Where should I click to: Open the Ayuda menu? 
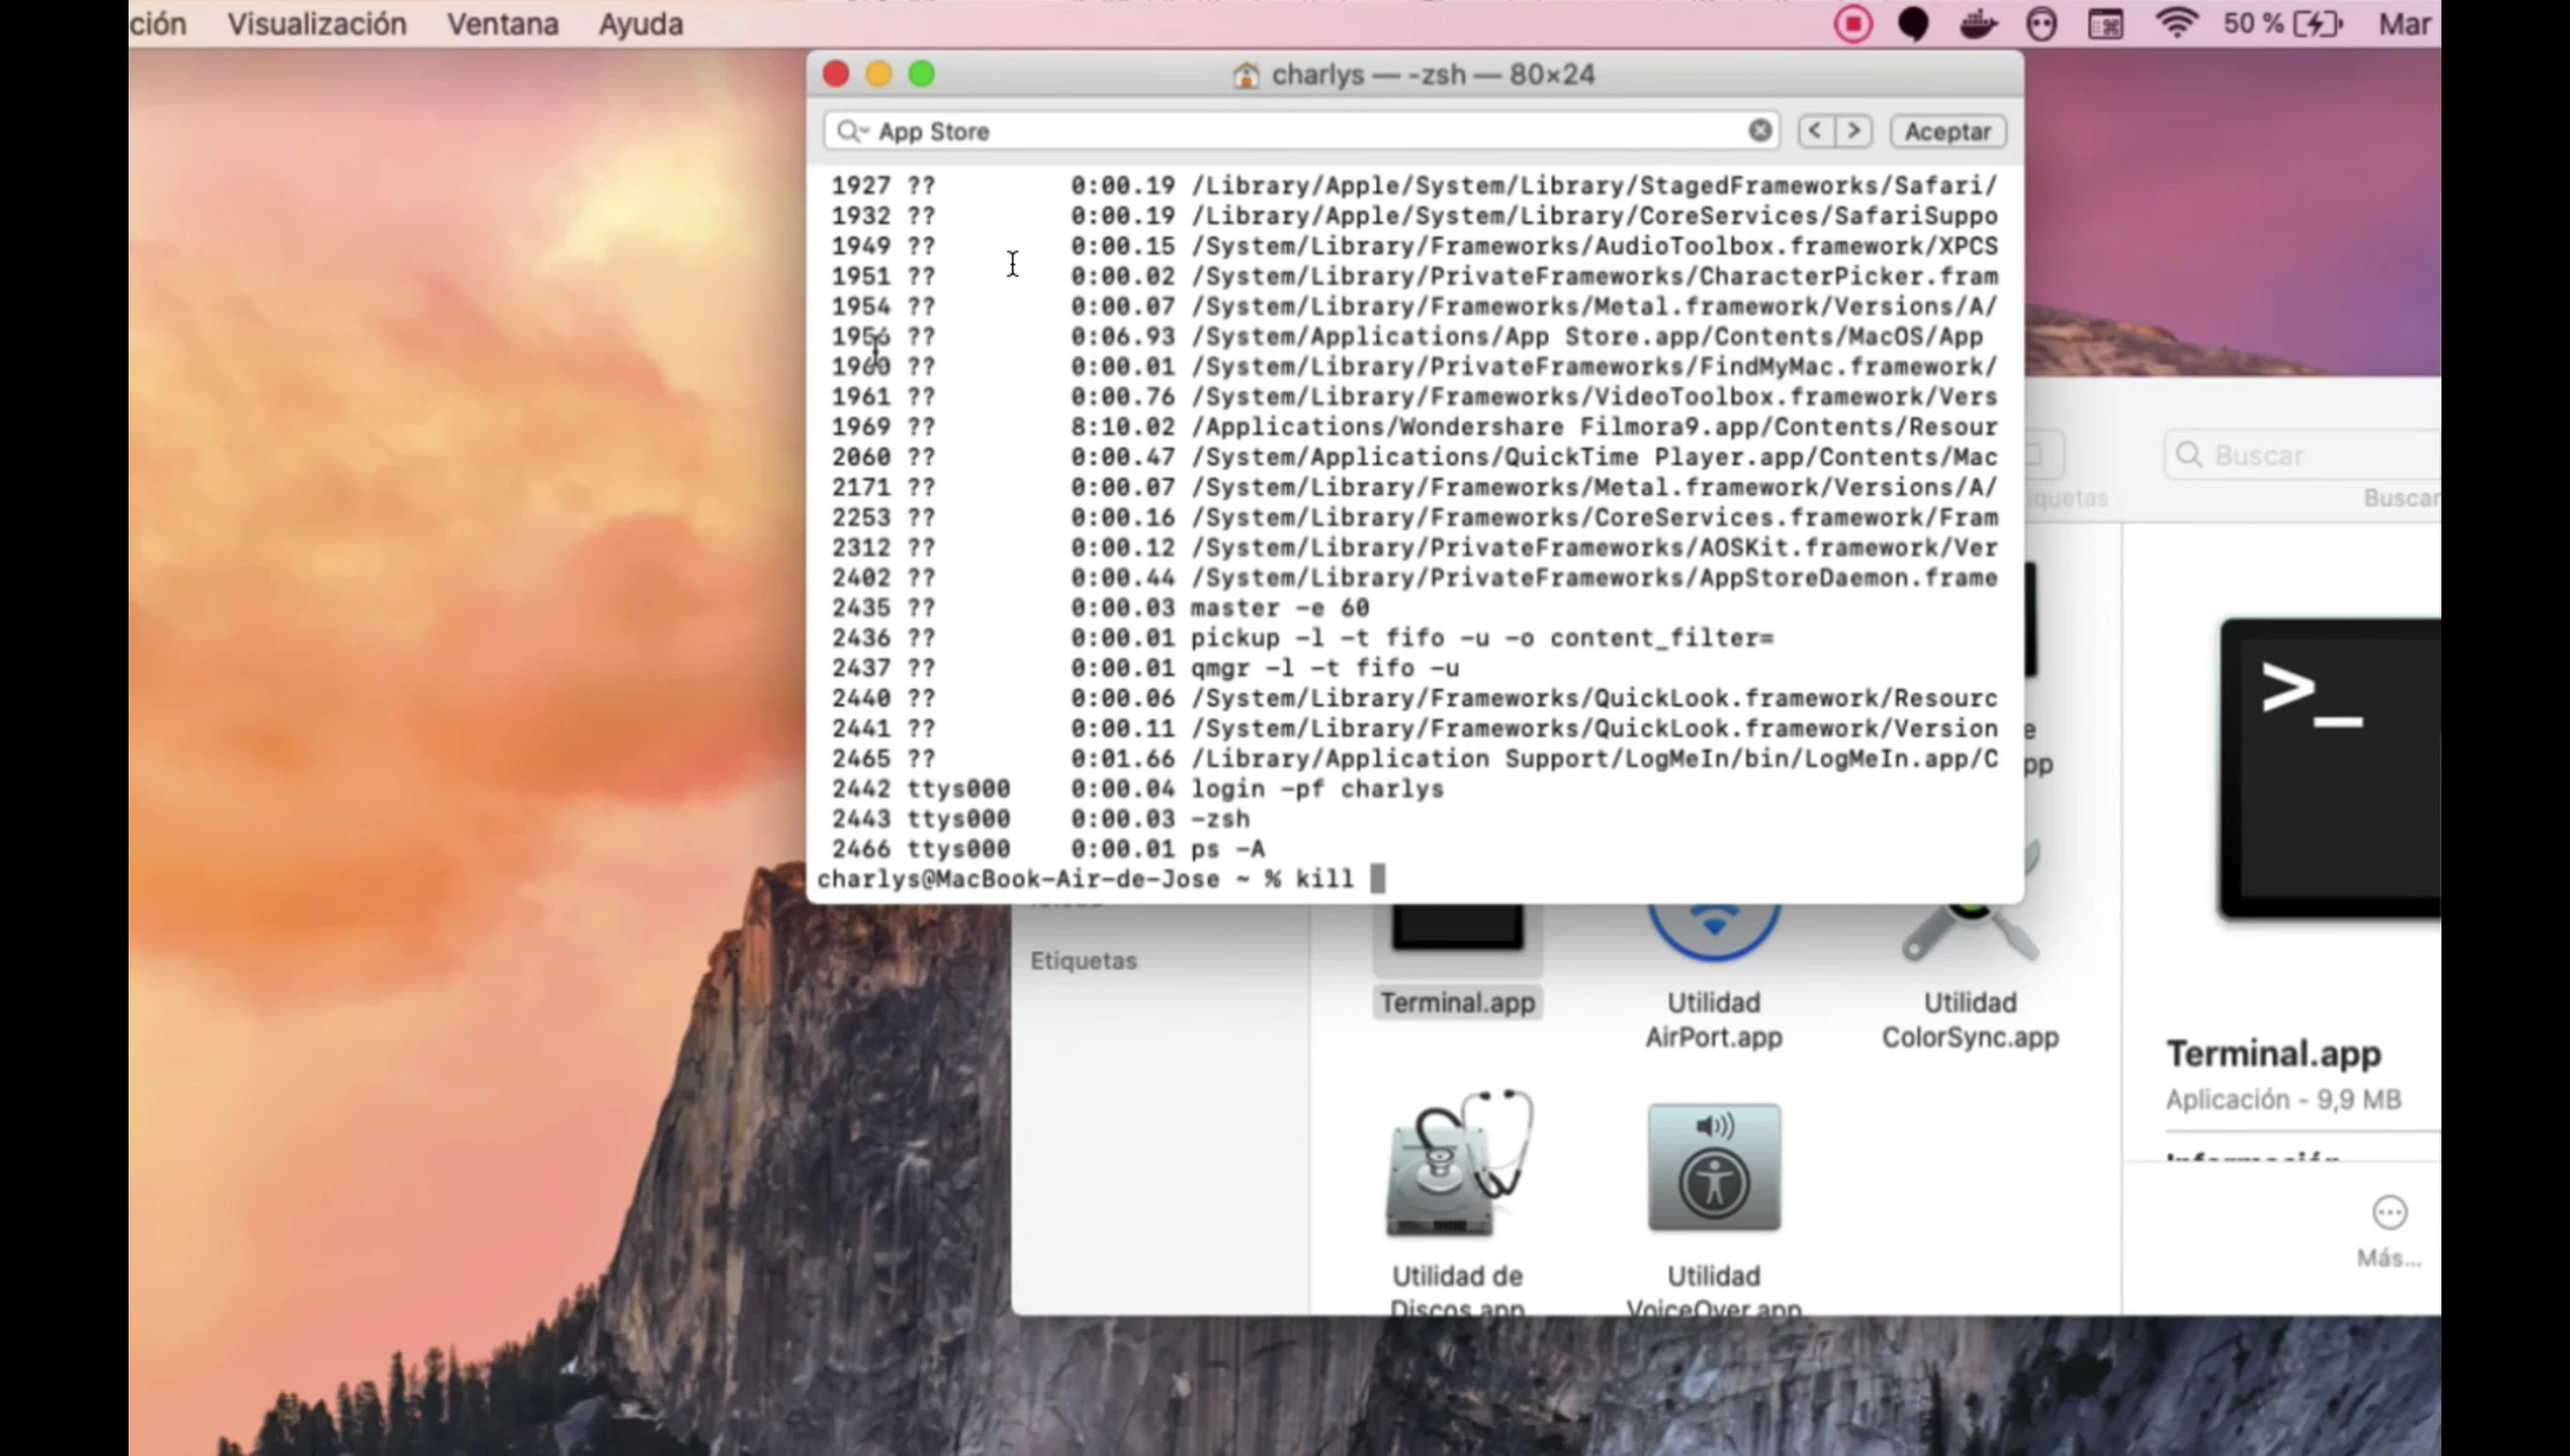point(641,24)
